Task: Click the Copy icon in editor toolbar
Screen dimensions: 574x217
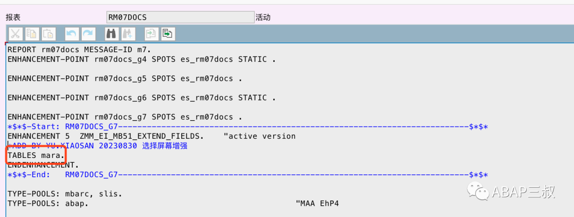Action: pos(32,34)
